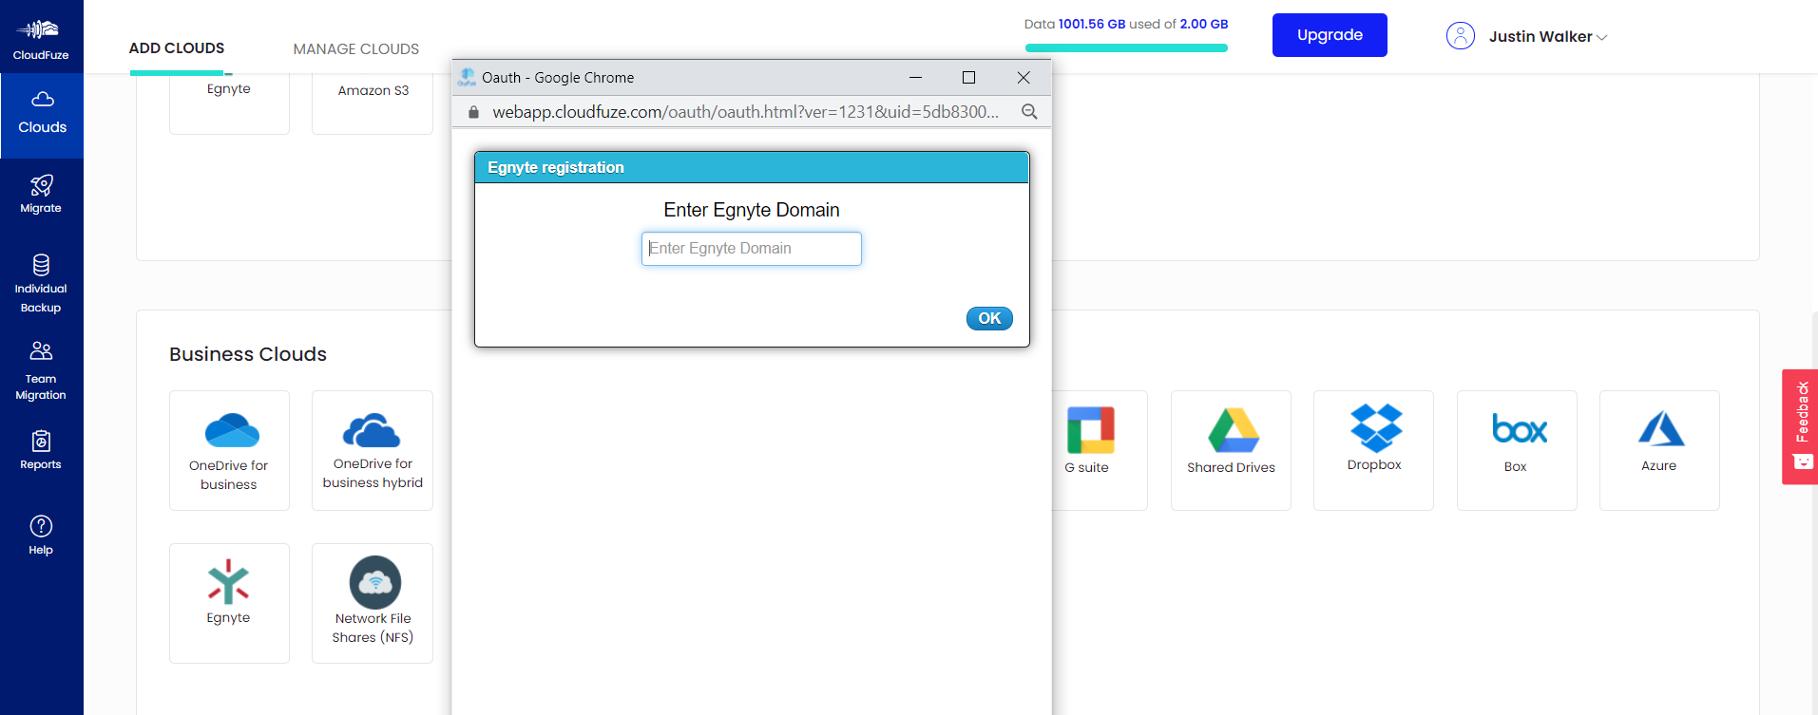Viewport: 1818px width, 715px height.
Task: Click OK in Egnyte registration dialog
Action: pyautogui.click(x=989, y=318)
